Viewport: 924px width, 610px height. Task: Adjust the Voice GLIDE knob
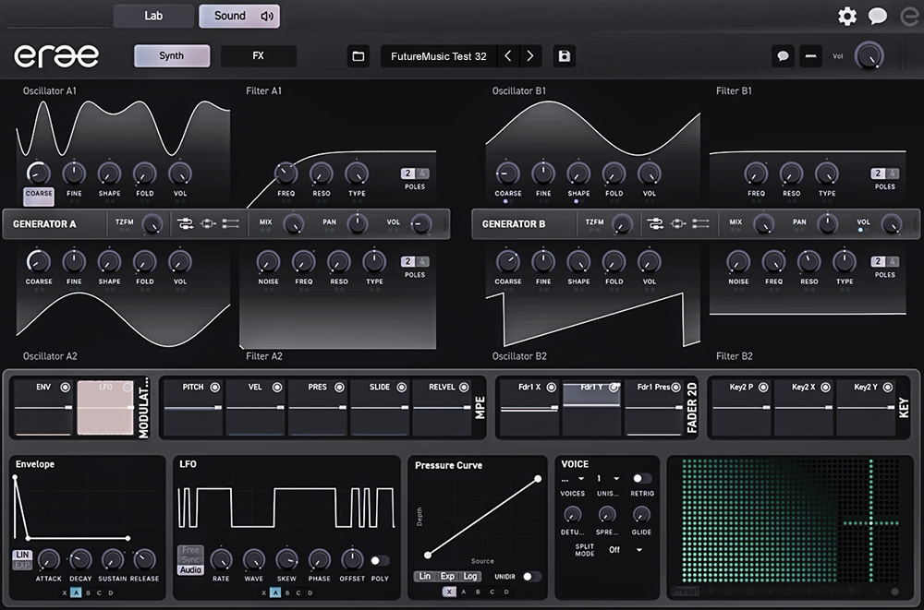pos(641,515)
